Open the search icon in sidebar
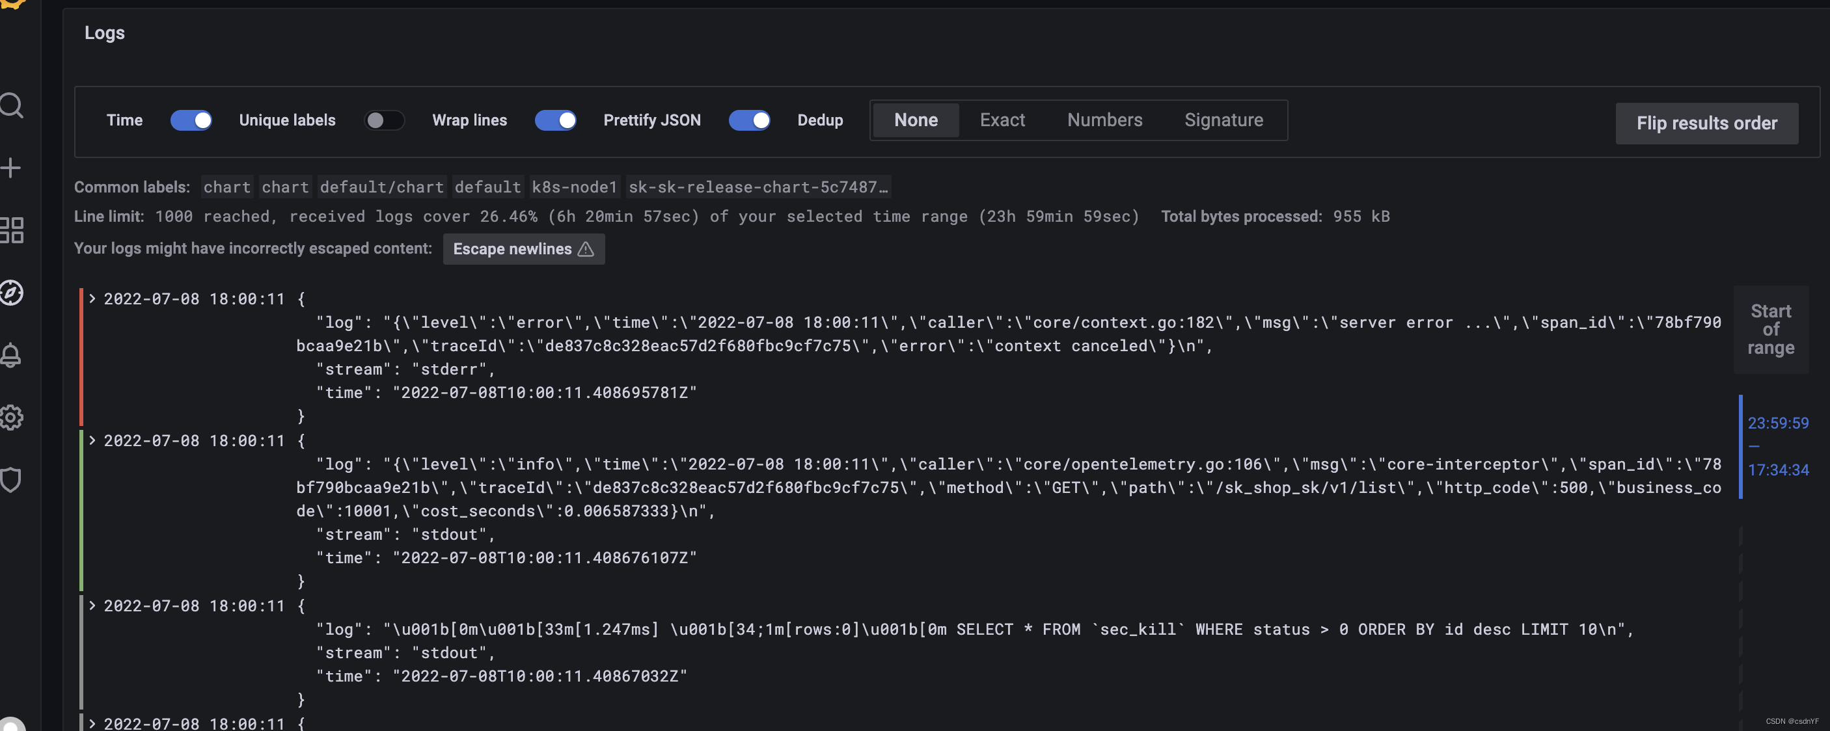The image size is (1830, 731). (11, 106)
